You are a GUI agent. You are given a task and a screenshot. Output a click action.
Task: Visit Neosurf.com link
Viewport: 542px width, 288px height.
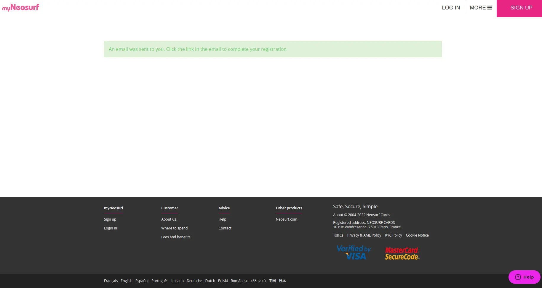(287, 219)
